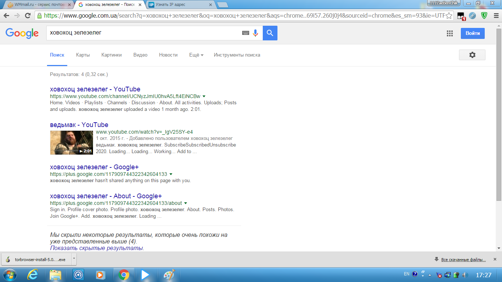
Task: Click the EN language indicator
Action: tap(406, 274)
